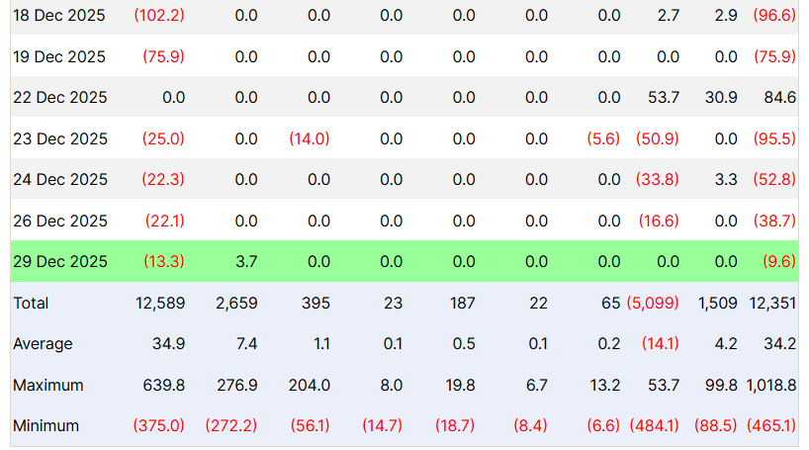Click the Average row label
Screen dimensions: 809x450
43,344
